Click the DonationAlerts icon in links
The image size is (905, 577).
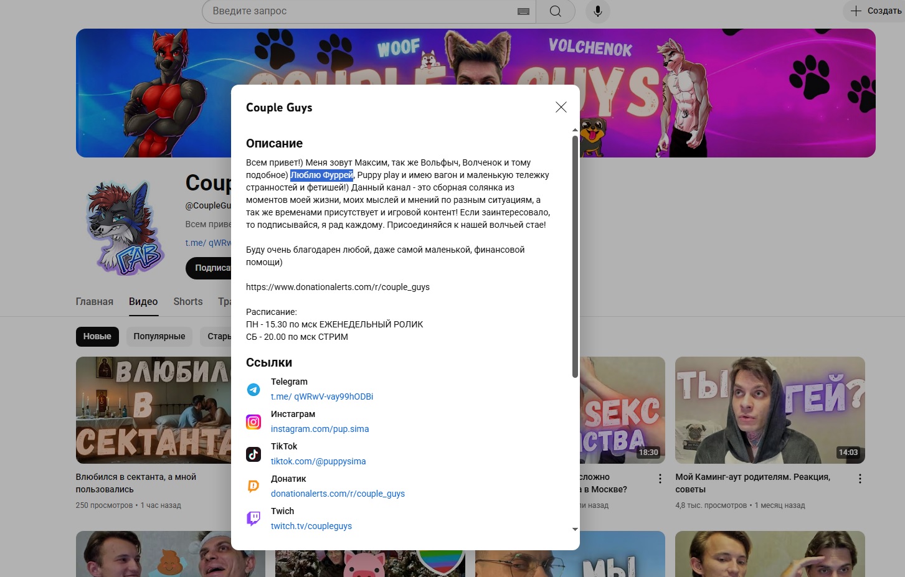pyautogui.click(x=253, y=487)
